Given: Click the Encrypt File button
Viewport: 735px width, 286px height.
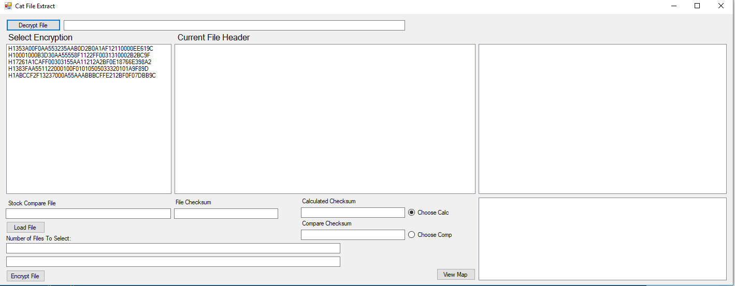Looking at the screenshot, I should [x=25, y=276].
